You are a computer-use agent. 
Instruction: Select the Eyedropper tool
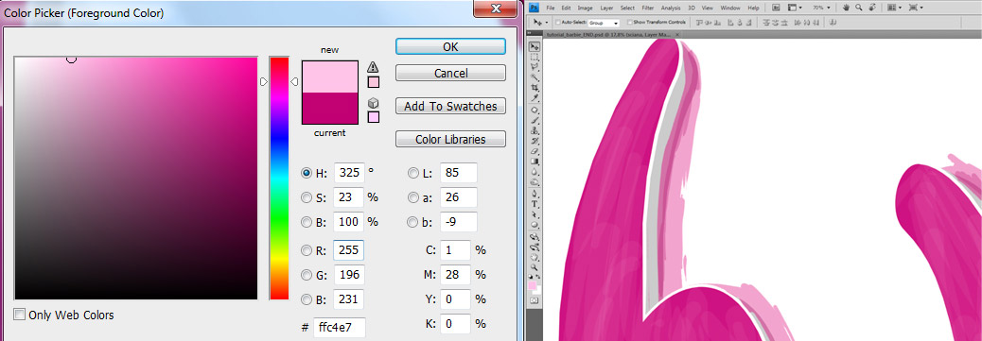click(x=535, y=98)
